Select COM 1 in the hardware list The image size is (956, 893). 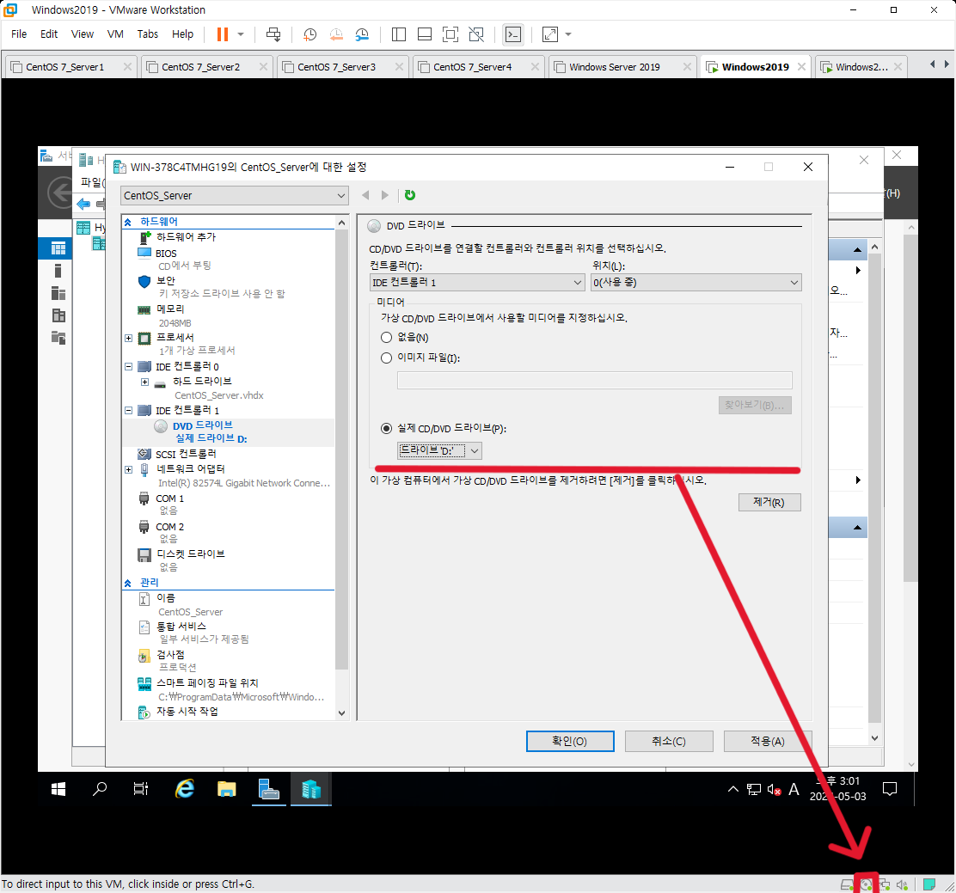click(x=169, y=498)
